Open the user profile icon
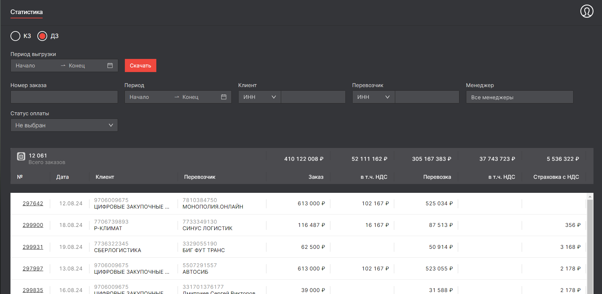 (x=587, y=11)
